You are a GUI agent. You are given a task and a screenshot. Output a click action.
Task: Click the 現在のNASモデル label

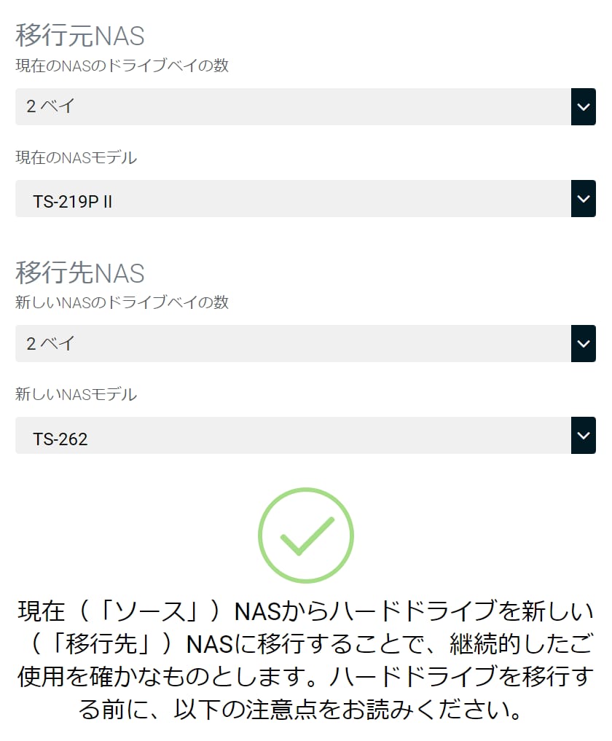pyautogui.click(x=76, y=157)
